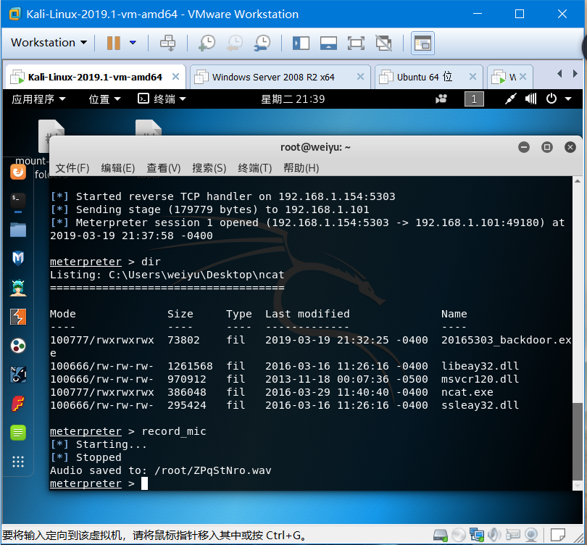Toggle the thumbnail bar view

point(328,43)
